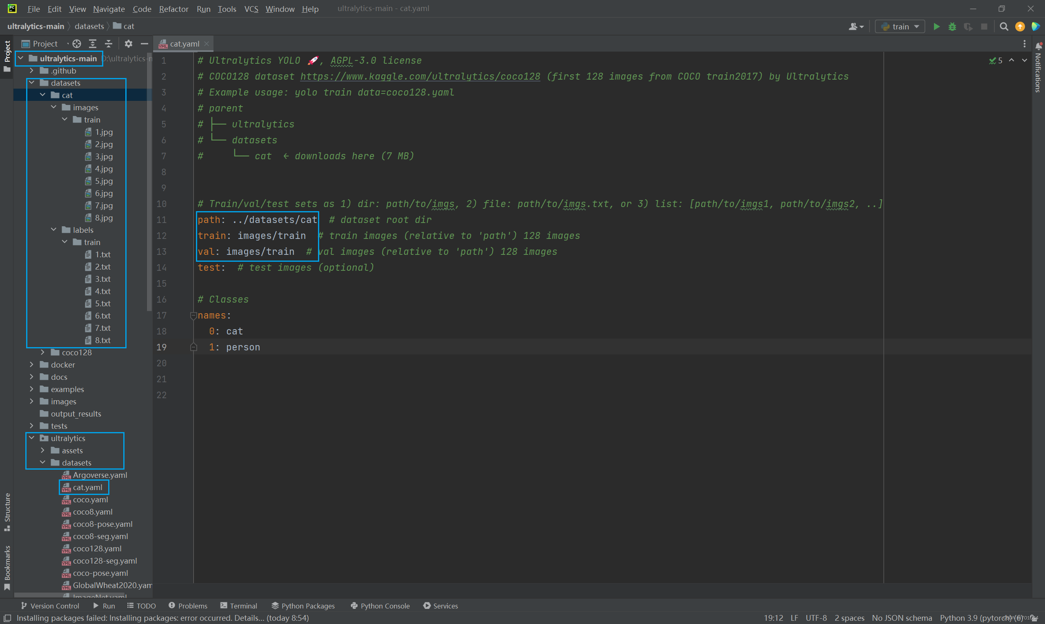Image resolution: width=1045 pixels, height=624 pixels.
Task: Collapse all in Project panel
Action: pyautogui.click(x=109, y=44)
